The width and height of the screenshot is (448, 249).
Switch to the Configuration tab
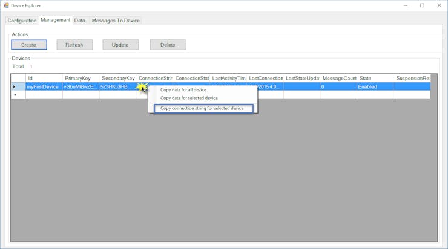click(x=22, y=21)
